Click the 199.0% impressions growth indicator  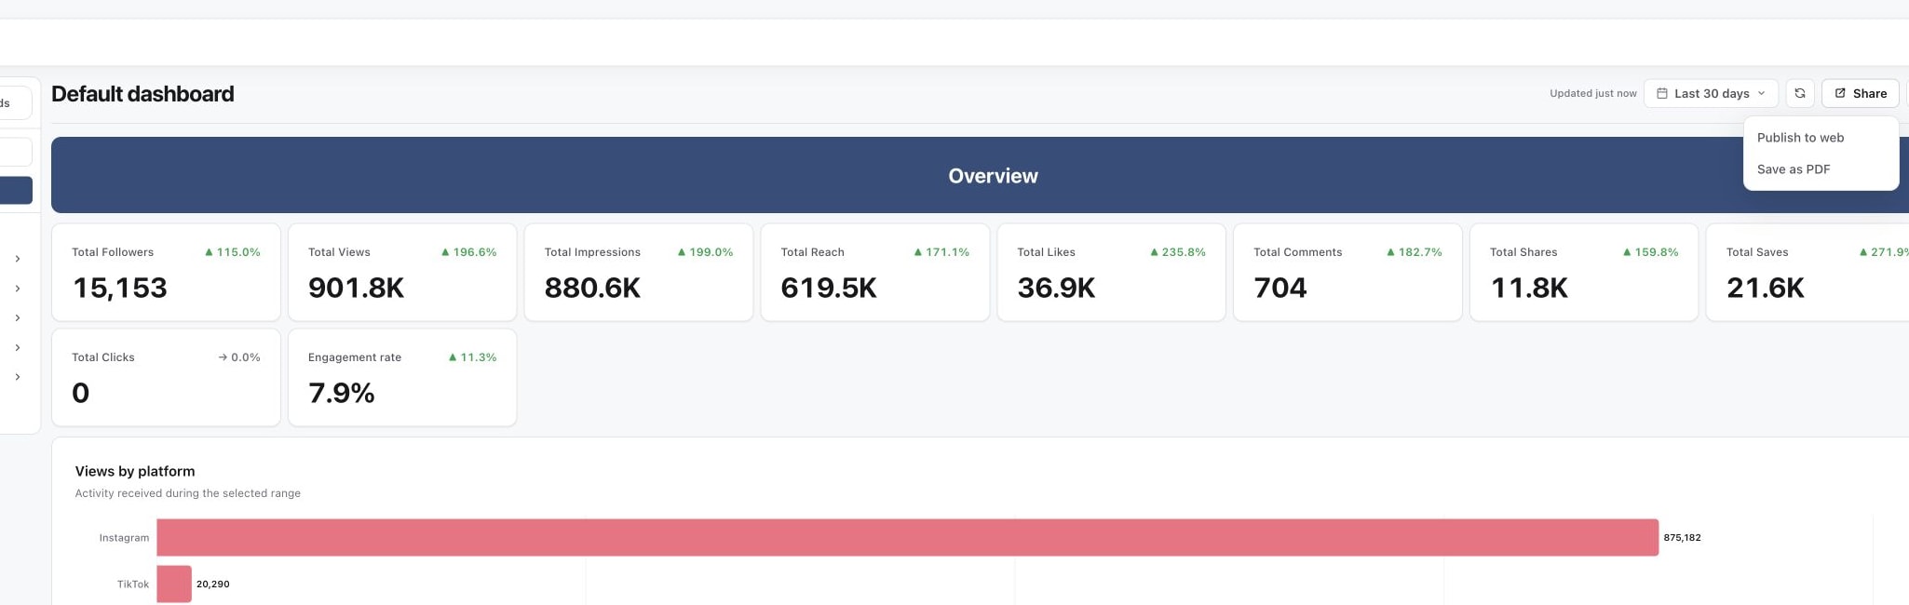706,252
